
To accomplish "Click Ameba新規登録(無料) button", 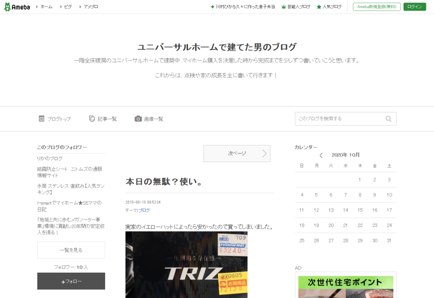I will click(x=377, y=7).
